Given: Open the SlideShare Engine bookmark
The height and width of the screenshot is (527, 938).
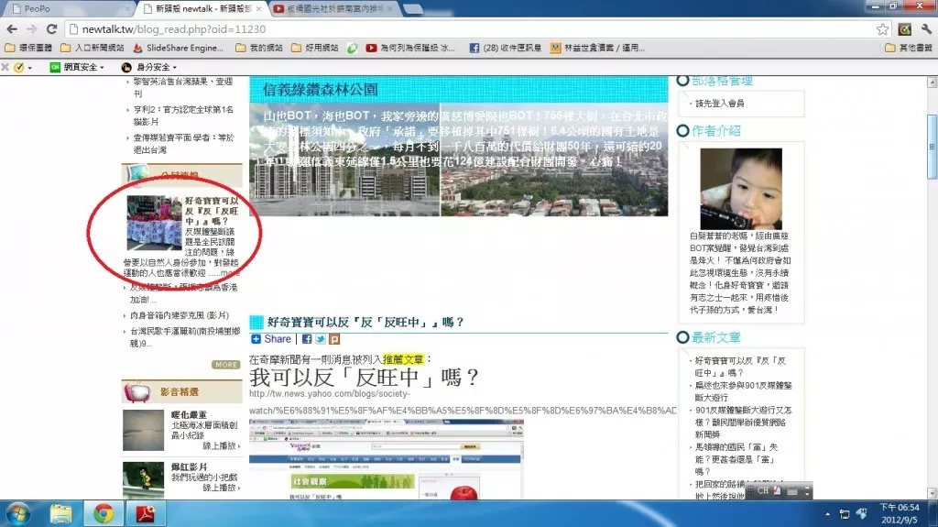Looking at the screenshot, I should tap(179, 48).
